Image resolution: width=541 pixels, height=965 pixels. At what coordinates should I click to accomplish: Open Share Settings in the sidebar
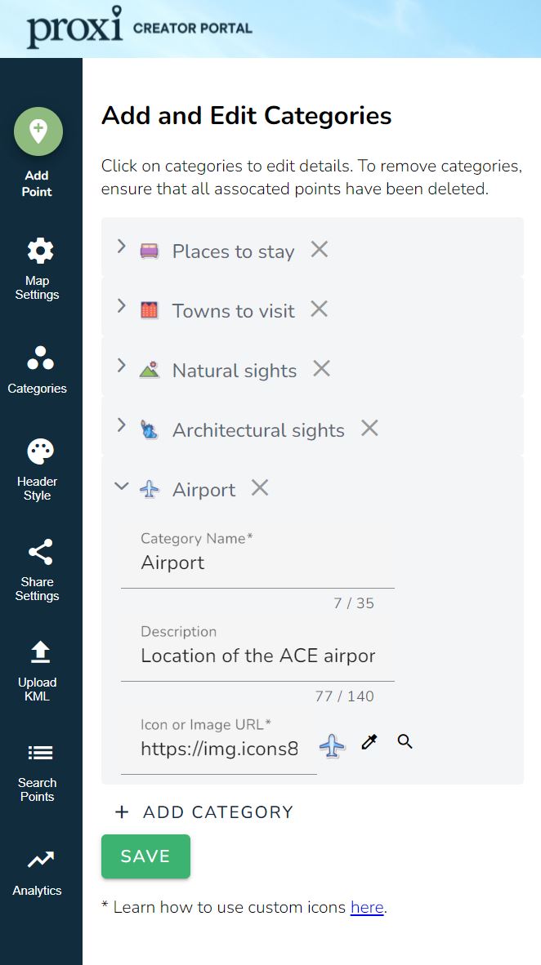(39, 553)
